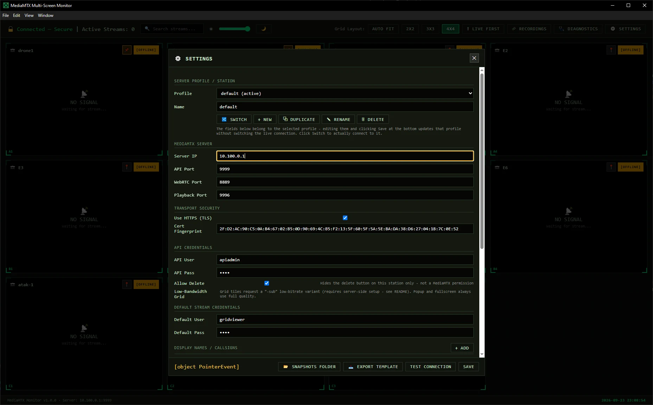653x405 pixels.
Task: Click + ADD under Display Names / Callsigns
Action: click(x=462, y=348)
